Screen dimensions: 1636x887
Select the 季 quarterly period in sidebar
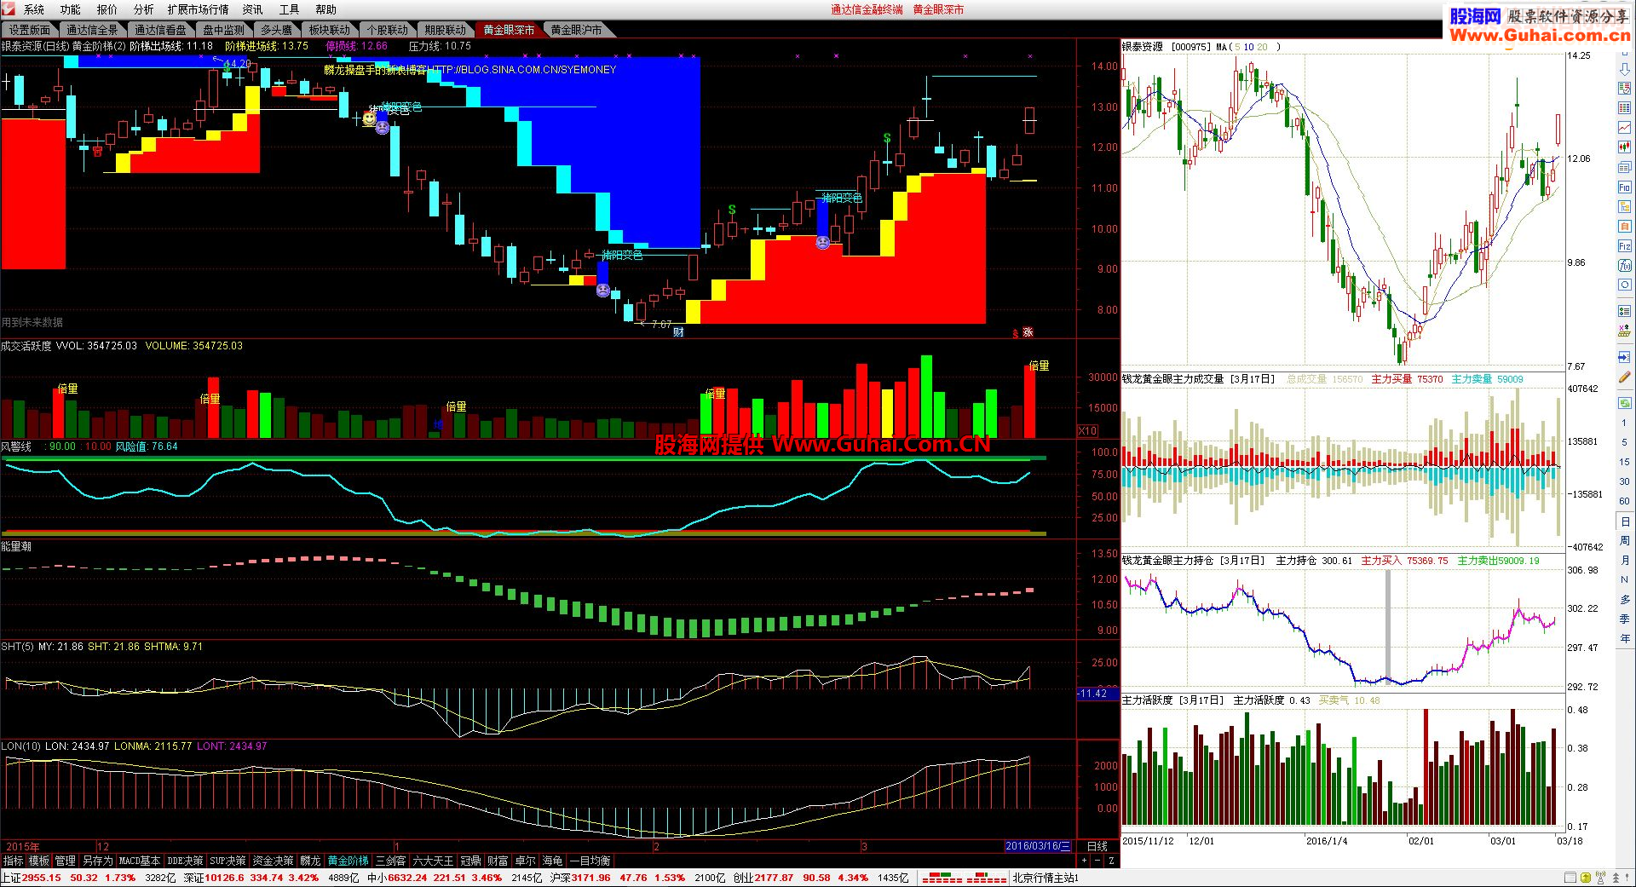click(1624, 619)
